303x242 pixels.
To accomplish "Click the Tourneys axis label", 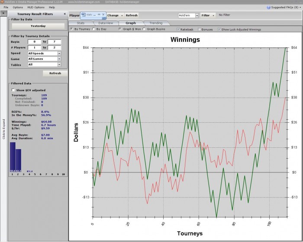I will [x=190, y=233].
